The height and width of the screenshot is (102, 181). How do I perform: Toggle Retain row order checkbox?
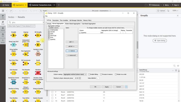(116, 74)
